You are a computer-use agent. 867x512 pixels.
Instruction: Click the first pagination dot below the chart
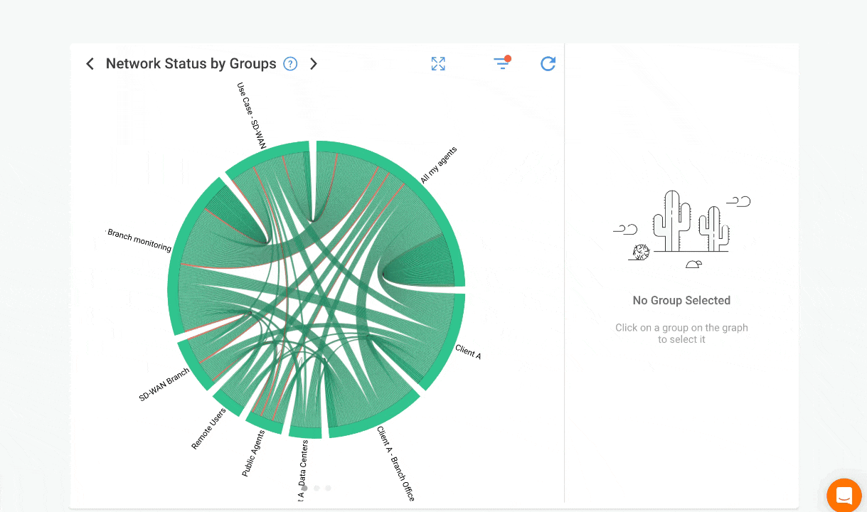(x=304, y=488)
